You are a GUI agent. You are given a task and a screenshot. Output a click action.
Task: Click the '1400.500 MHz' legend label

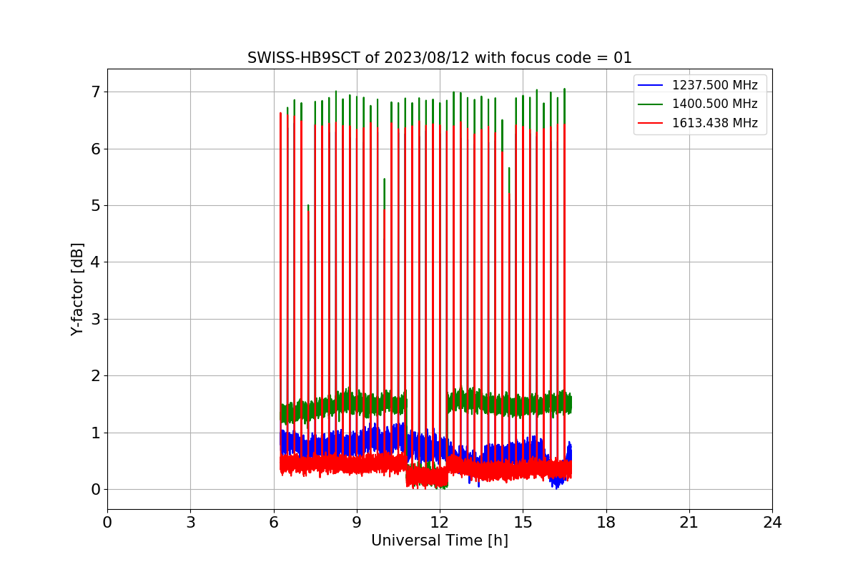[714, 104]
